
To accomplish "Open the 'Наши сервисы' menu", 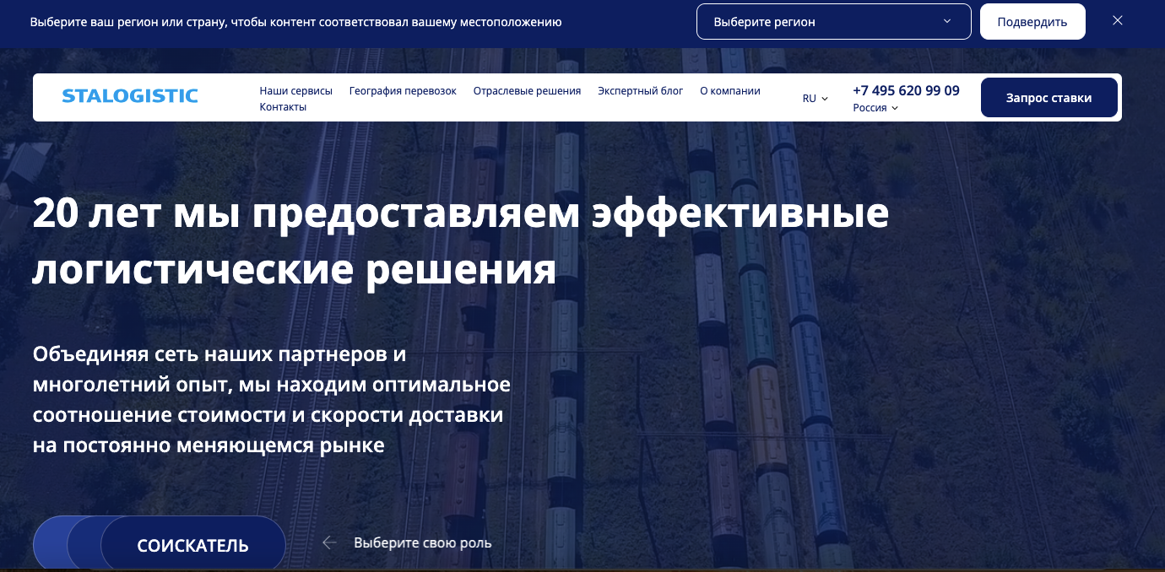I will (x=296, y=91).
